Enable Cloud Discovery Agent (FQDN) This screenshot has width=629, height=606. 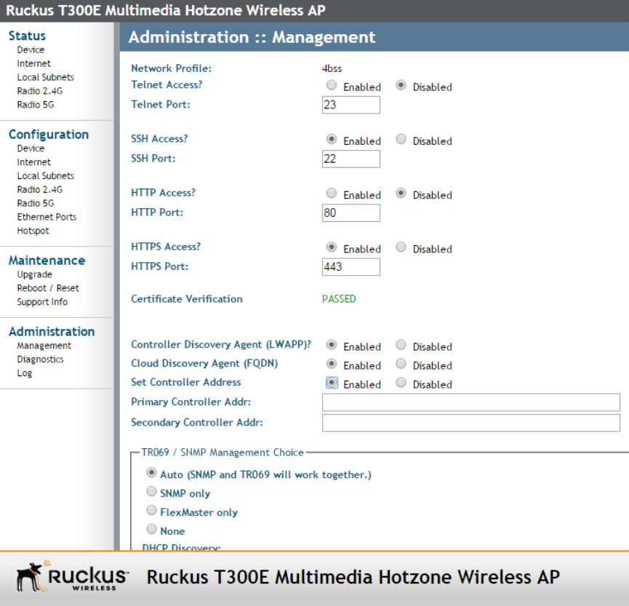pyautogui.click(x=332, y=364)
